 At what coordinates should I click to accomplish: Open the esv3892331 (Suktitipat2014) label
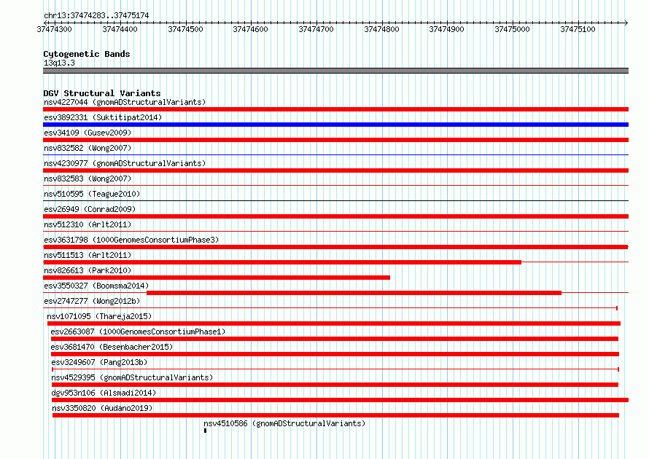[x=103, y=117]
